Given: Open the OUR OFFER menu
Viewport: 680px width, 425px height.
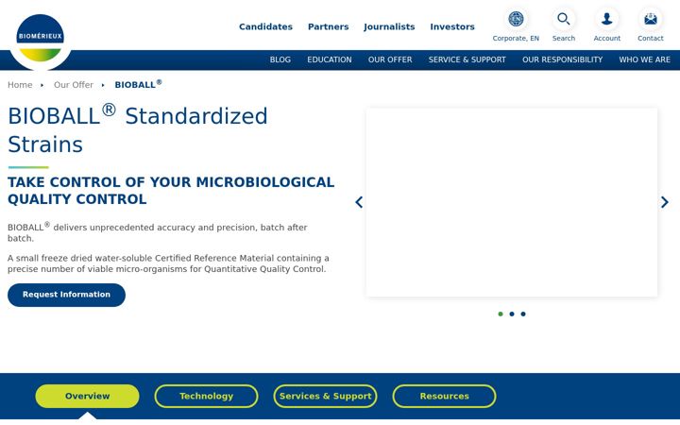Looking at the screenshot, I should (x=390, y=59).
